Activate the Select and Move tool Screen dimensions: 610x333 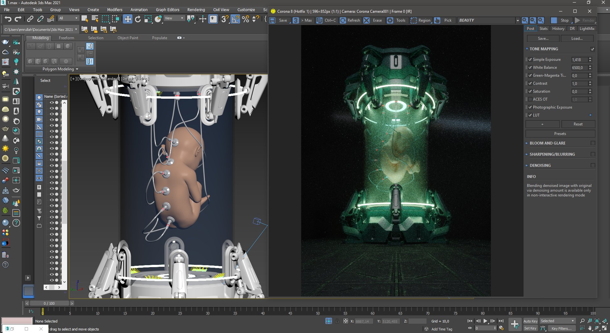(128, 19)
